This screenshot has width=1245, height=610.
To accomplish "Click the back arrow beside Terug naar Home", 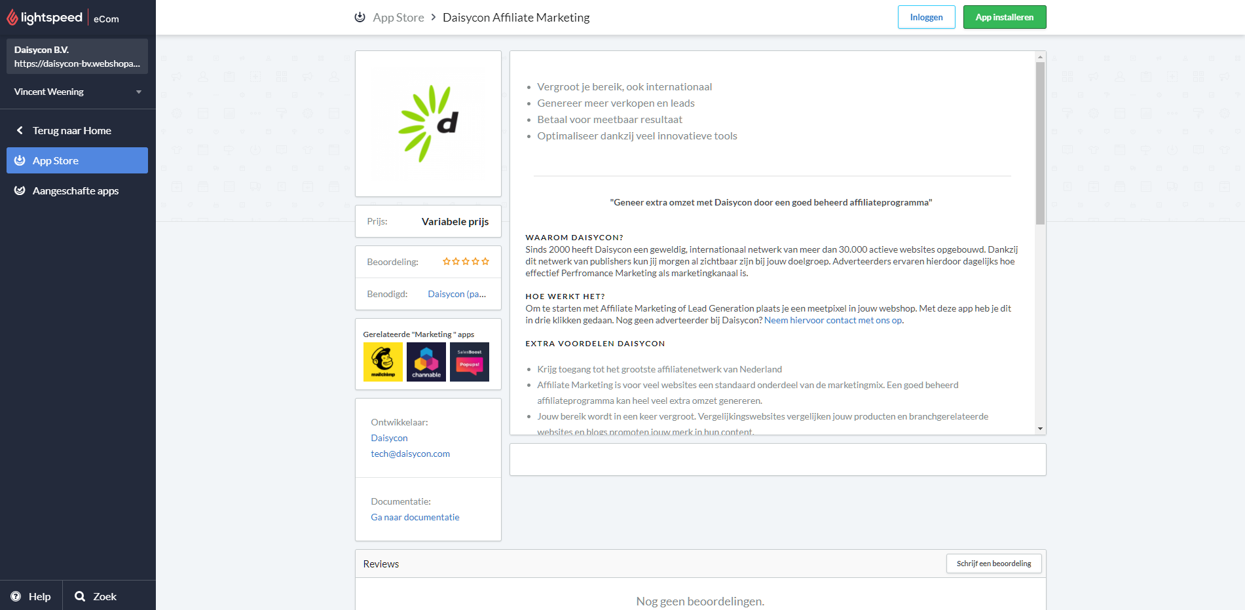I will pyautogui.click(x=20, y=130).
